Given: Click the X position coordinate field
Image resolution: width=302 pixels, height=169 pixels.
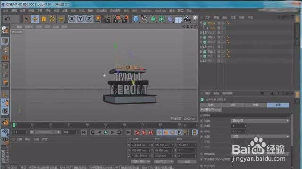Looking at the screenshot, I should 141,145.
